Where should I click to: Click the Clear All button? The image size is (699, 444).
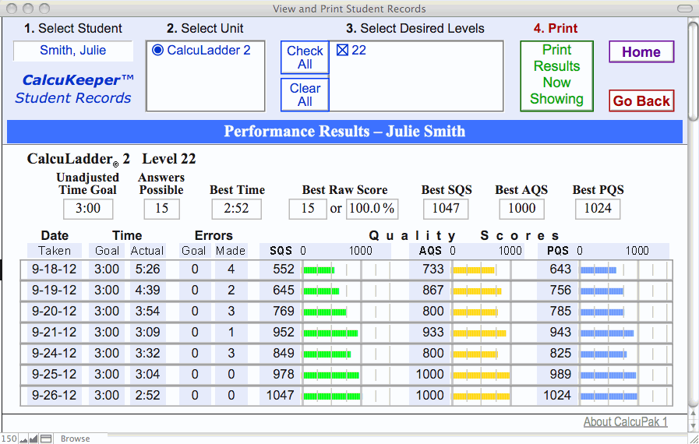point(305,95)
